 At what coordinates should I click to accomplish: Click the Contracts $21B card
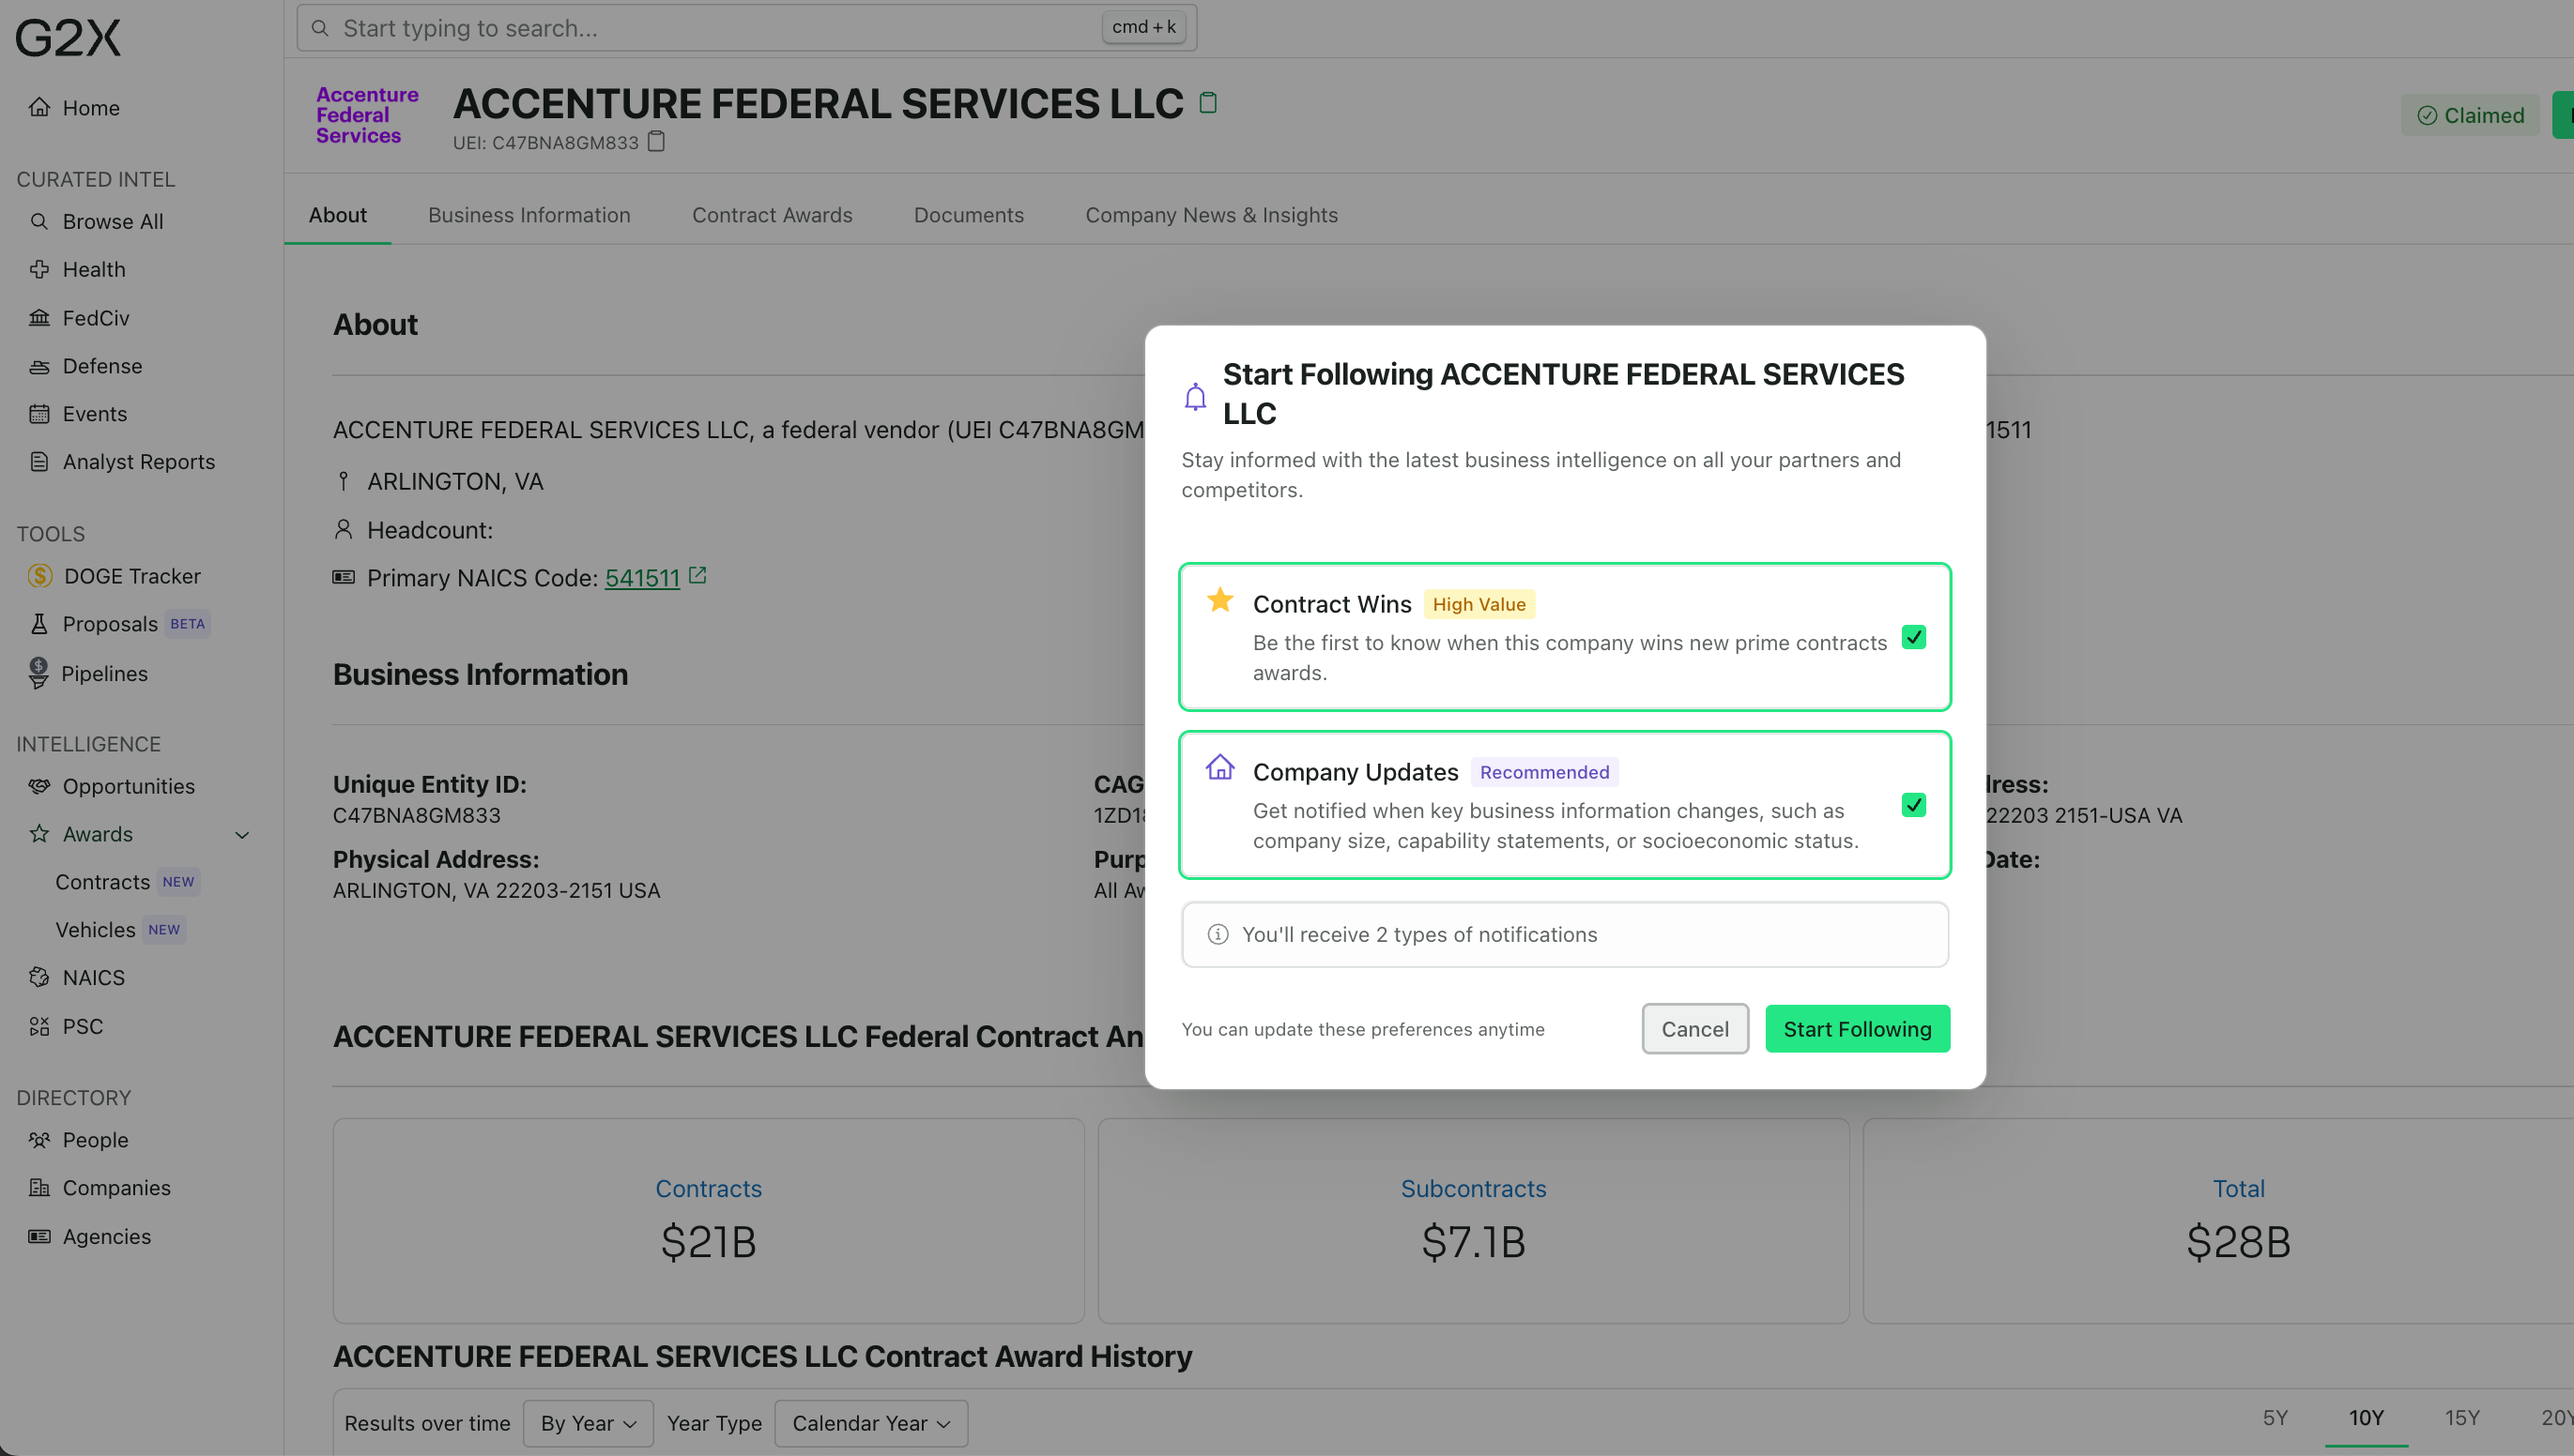[709, 1221]
